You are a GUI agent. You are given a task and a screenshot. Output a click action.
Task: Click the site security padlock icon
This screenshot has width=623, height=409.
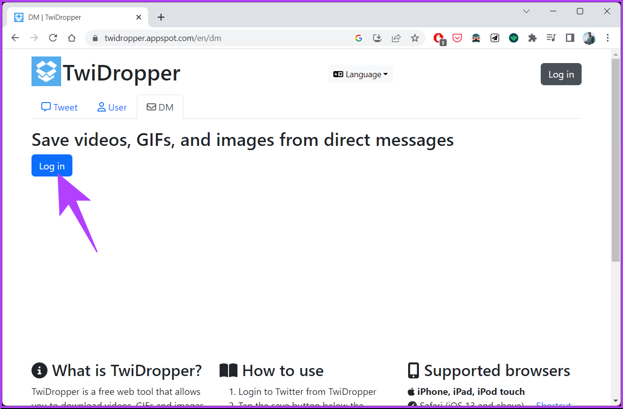click(95, 38)
